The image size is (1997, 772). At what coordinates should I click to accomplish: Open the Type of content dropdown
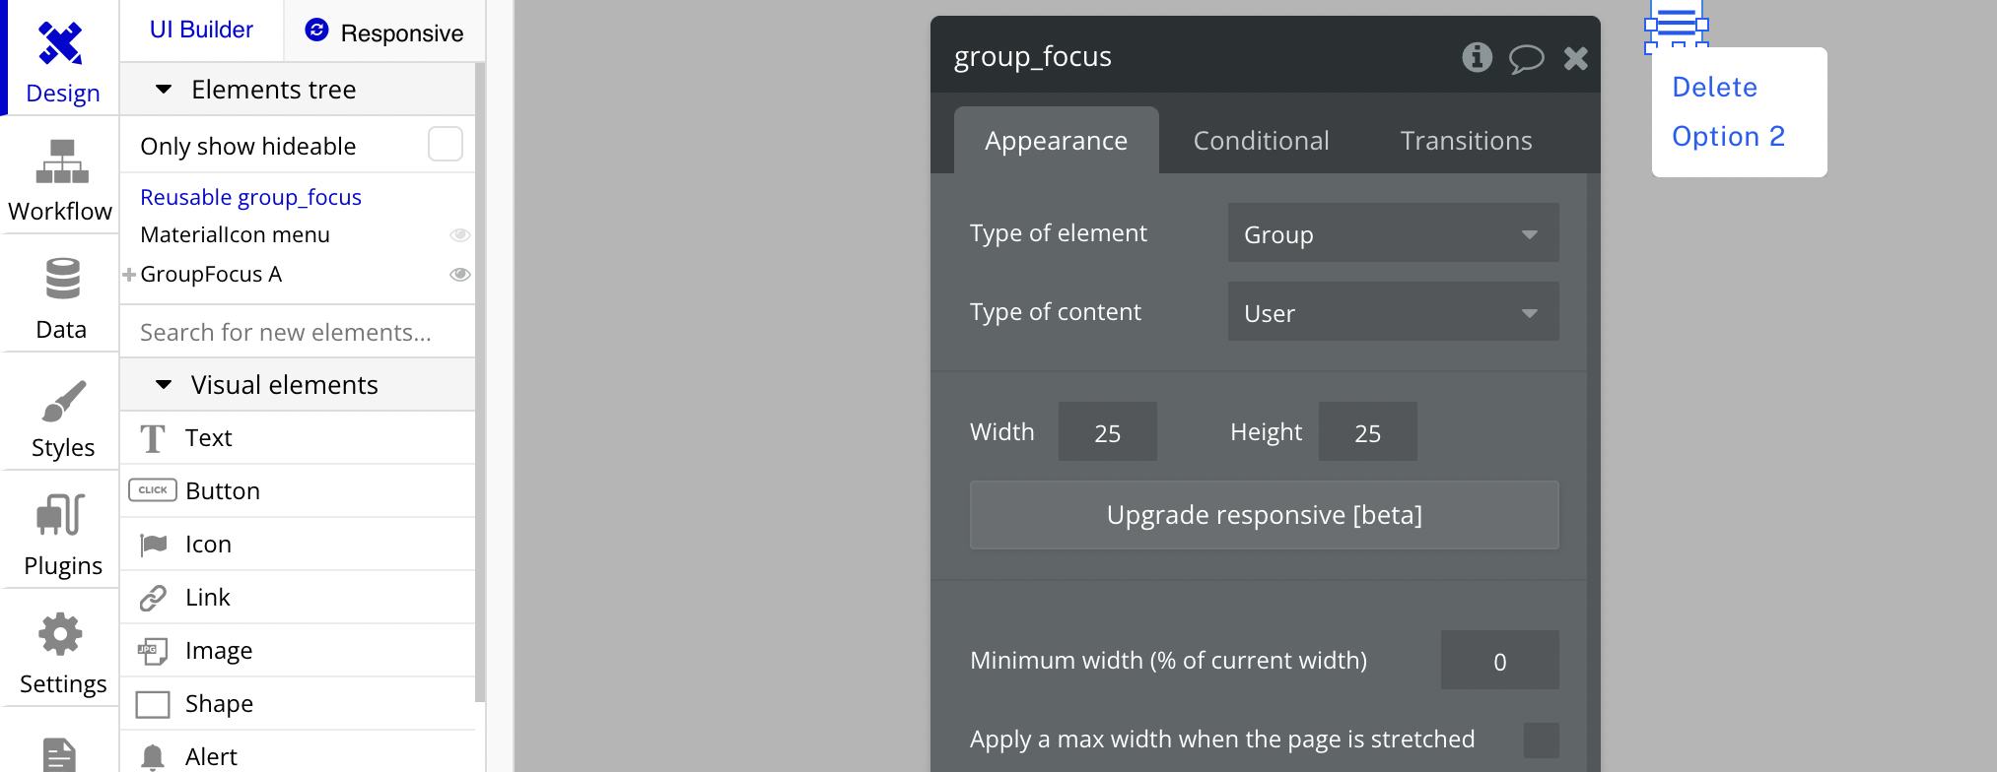tap(1393, 311)
